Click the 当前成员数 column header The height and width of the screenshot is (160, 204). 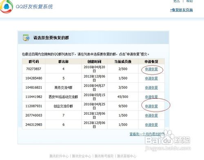pos(123,62)
